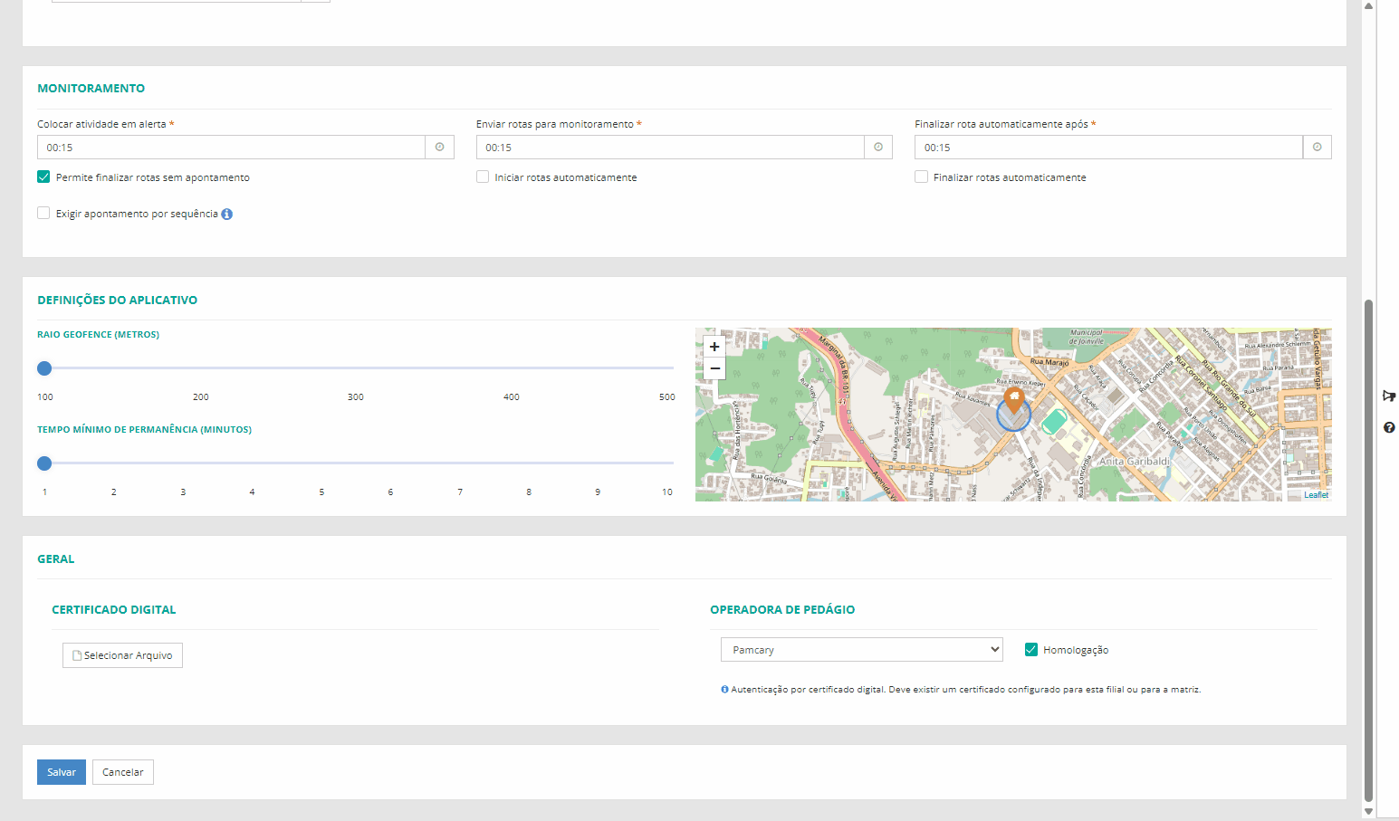Enable Finalizar rotas automaticamente checkbox

(x=921, y=177)
